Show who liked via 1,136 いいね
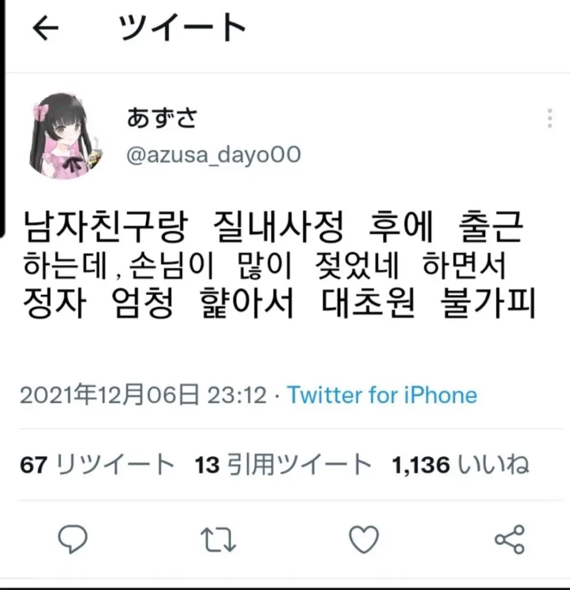 pyautogui.click(x=460, y=465)
